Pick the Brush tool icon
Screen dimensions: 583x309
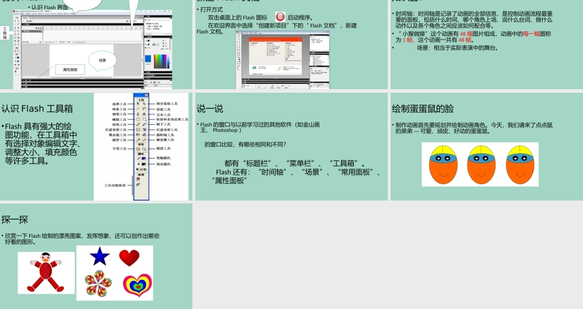(144, 124)
